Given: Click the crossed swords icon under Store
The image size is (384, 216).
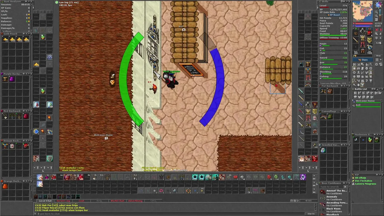Looking at the screenshot, I should pyautogui.click(x=358, y=64).
